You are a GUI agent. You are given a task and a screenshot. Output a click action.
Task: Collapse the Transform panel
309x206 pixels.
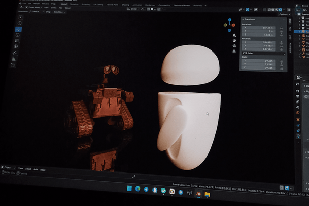[x=243, y=19]
